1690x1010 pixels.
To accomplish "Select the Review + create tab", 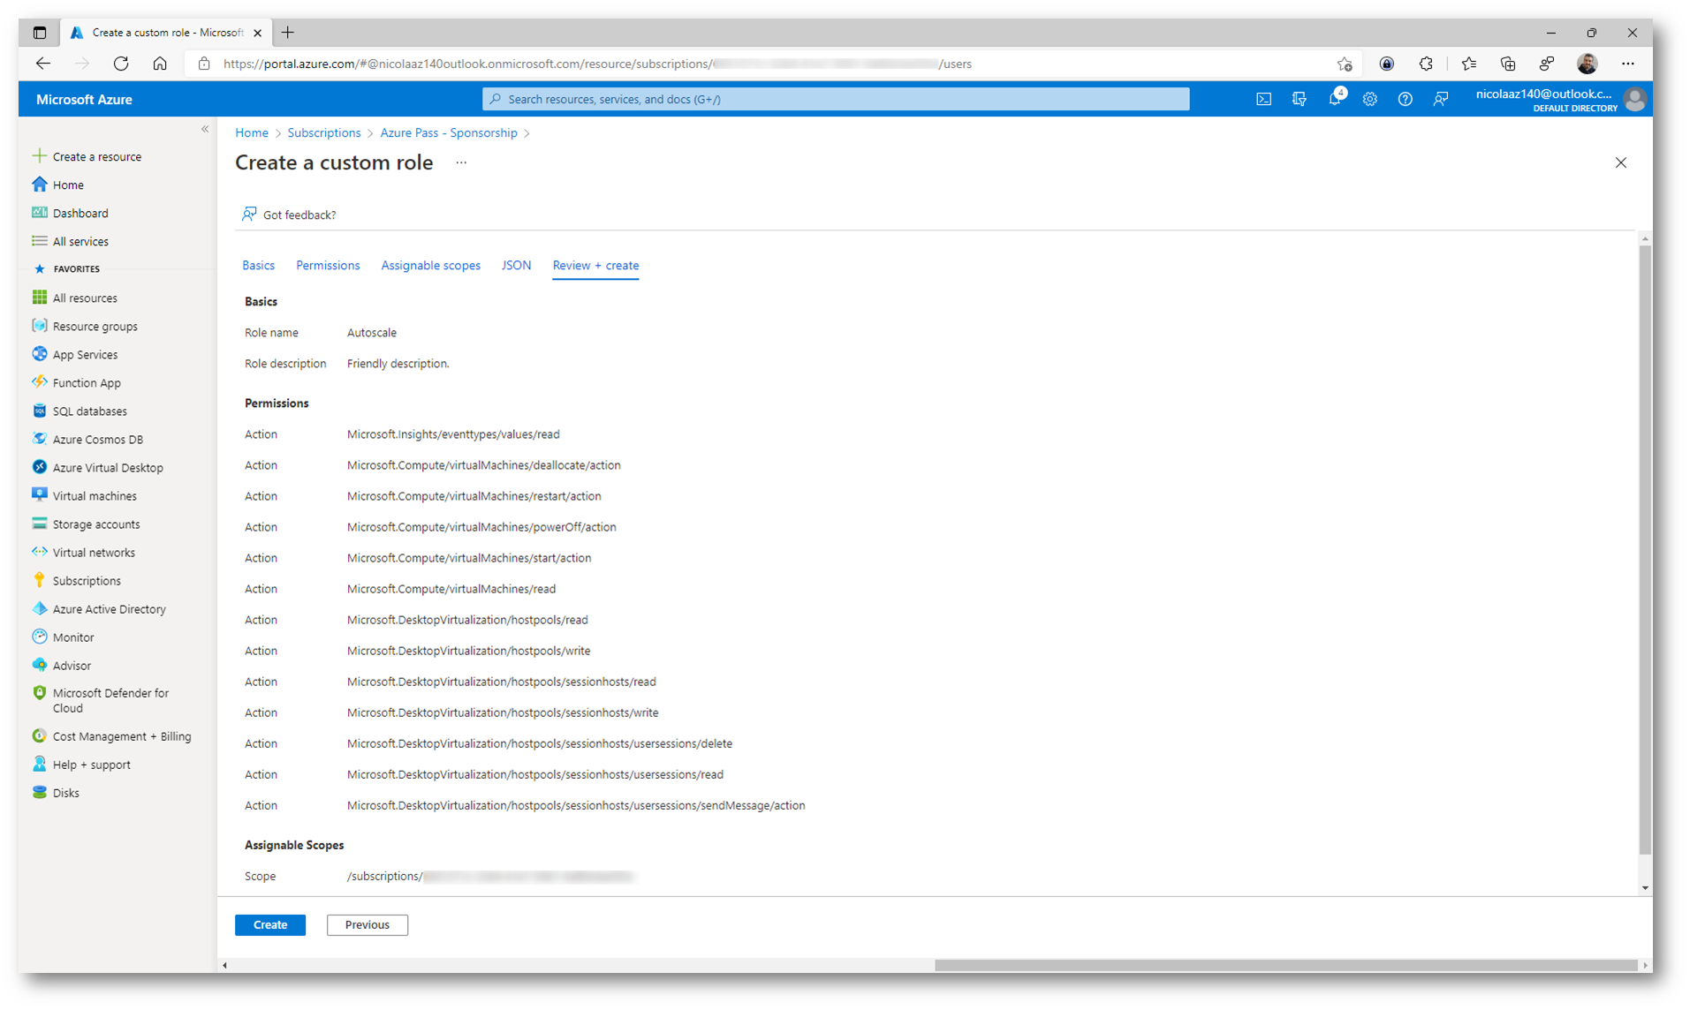I will click(x=595, y=265).
